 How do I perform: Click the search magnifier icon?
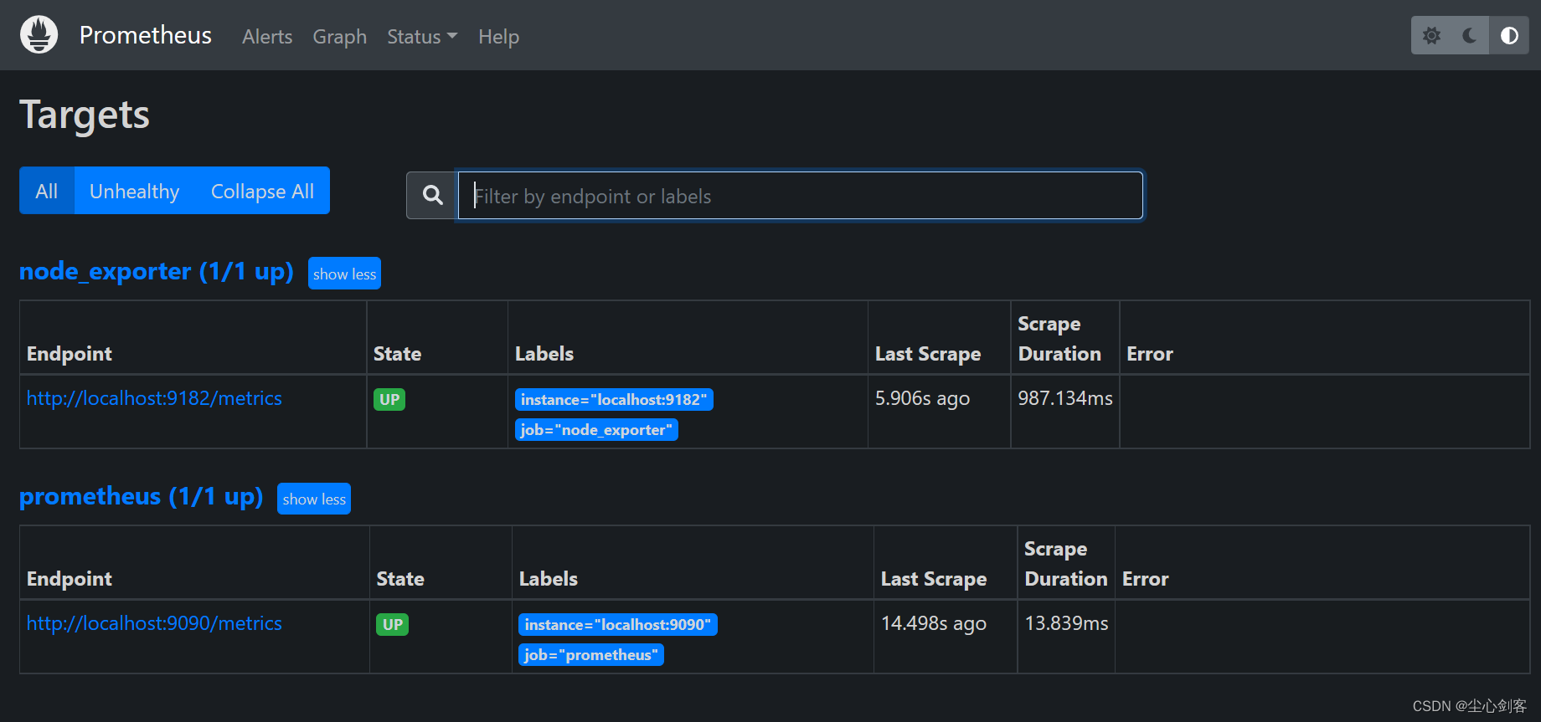coord(432,196)
